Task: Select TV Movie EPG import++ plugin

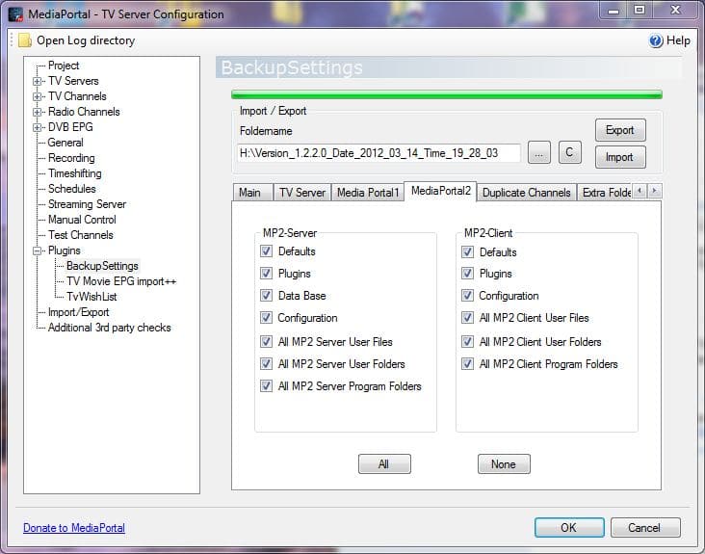Action: 121,281
